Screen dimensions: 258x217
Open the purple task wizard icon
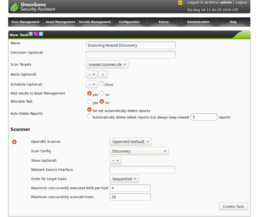coord(36,34)
